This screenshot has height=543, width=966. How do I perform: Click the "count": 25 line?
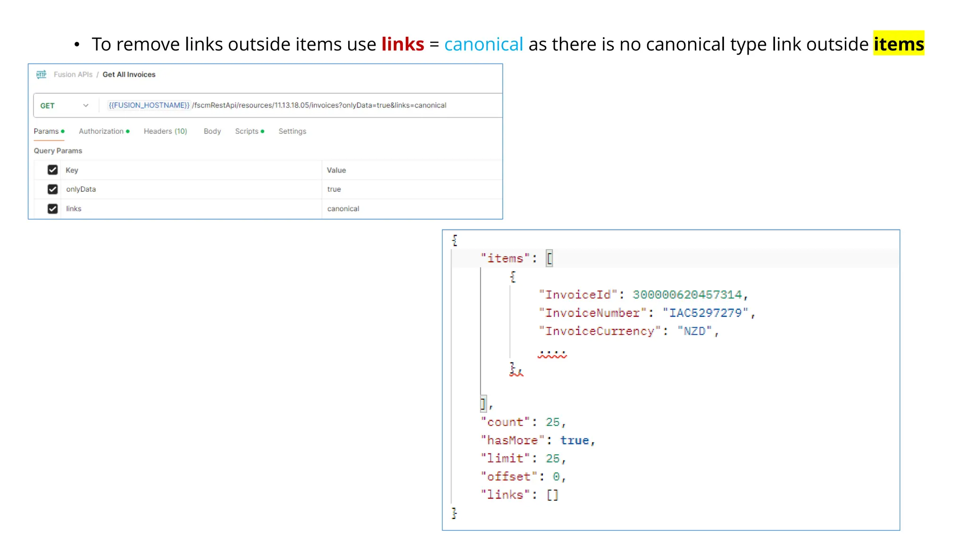pos(523,422)
